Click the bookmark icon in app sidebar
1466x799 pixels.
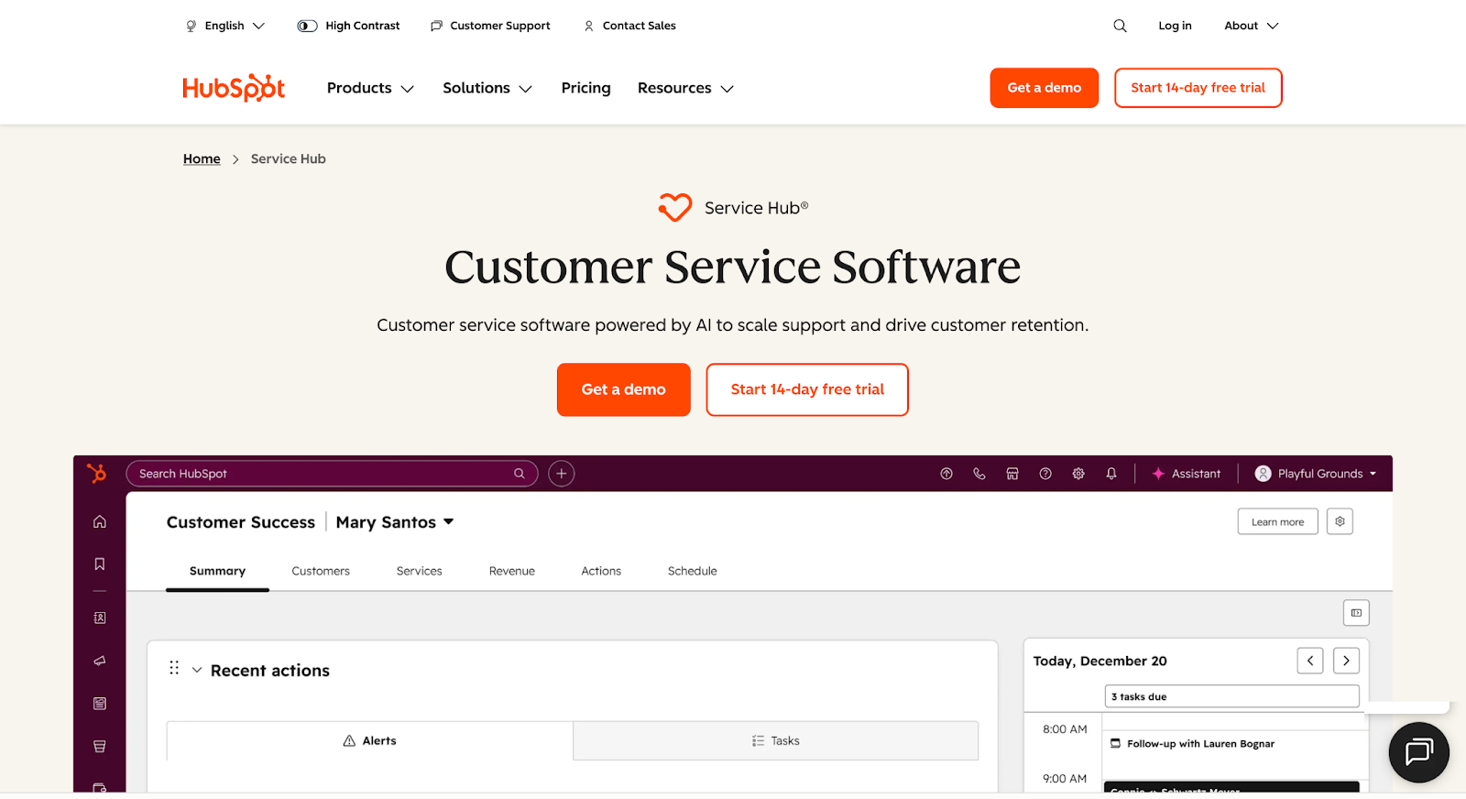point(100,564)
